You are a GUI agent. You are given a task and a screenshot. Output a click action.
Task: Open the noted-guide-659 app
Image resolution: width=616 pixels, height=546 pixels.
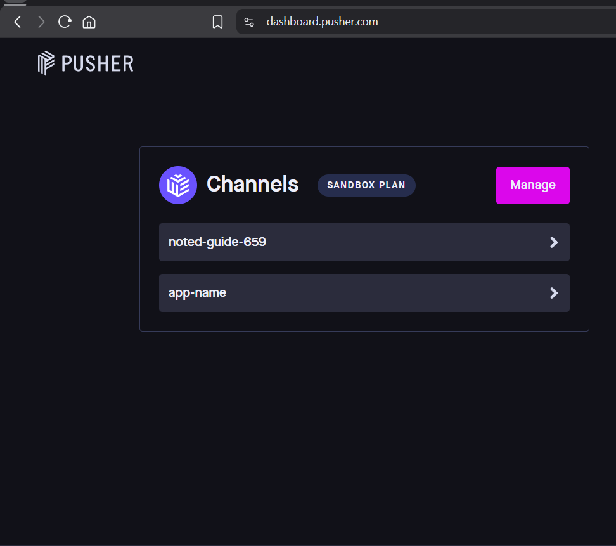pyautogui.click(x=364, y=242)
